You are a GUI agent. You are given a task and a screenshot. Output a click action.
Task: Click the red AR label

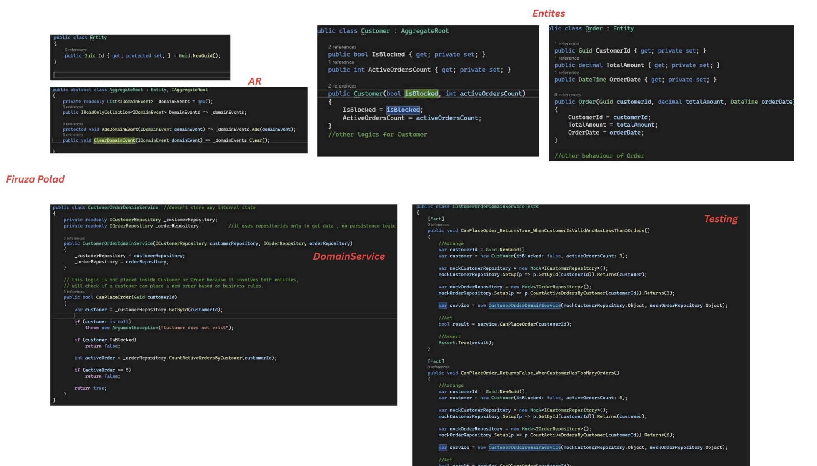click(254, 81)
